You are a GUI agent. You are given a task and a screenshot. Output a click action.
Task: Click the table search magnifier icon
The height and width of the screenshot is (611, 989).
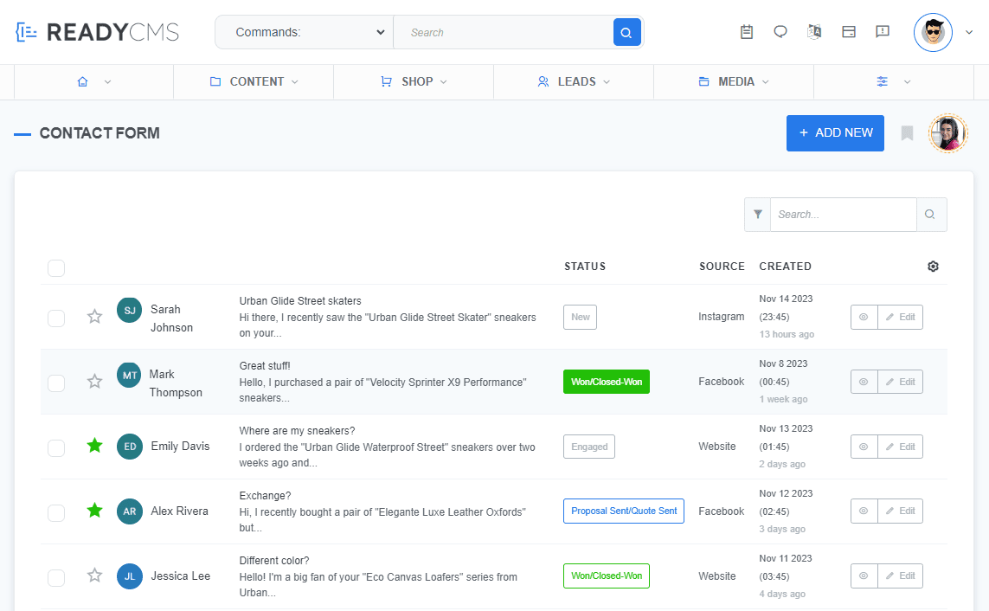point(931,215)
